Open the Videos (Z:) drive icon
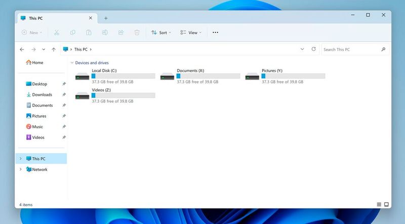Viewport: 405px width, 224px height. (x=82, y=96)
